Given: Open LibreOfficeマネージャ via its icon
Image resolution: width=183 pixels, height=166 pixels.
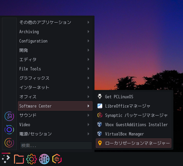Looking at the screenshot, I should (x=100, y=106).
